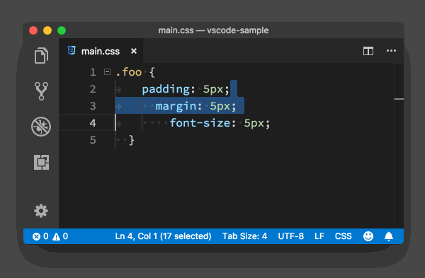This screenshot has width=425, height=278.
Task: Collapse the .foo rule fold marker
Action: tap(108, 72)
